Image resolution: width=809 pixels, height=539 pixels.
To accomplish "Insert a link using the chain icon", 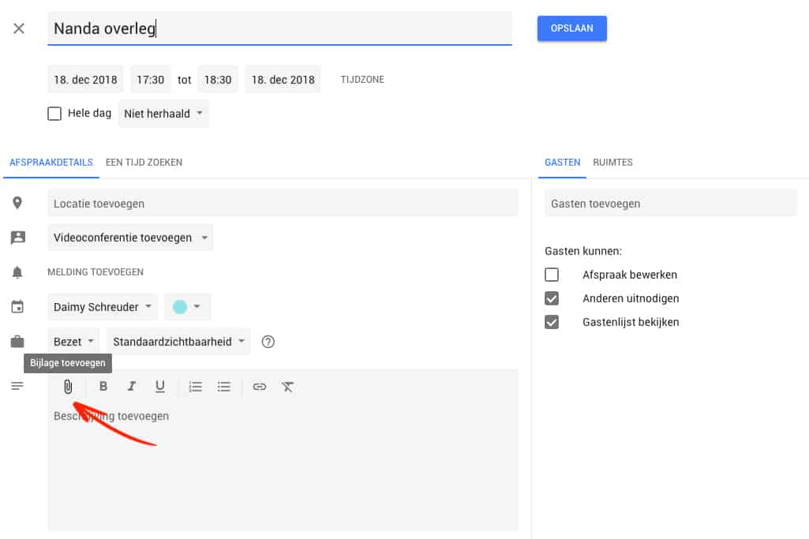I will 259,386.
